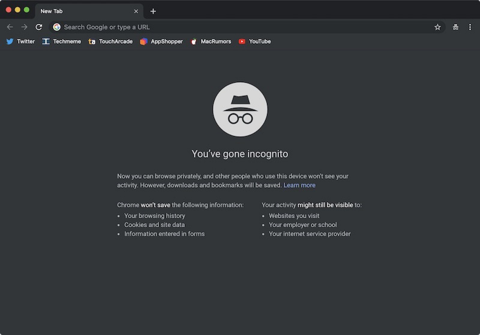This screenshot has height=335, width=480.
Task: Open the MacRumors bookmark
Action: (211, 41)
